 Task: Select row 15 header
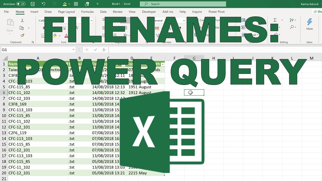(x=4, y=144)
